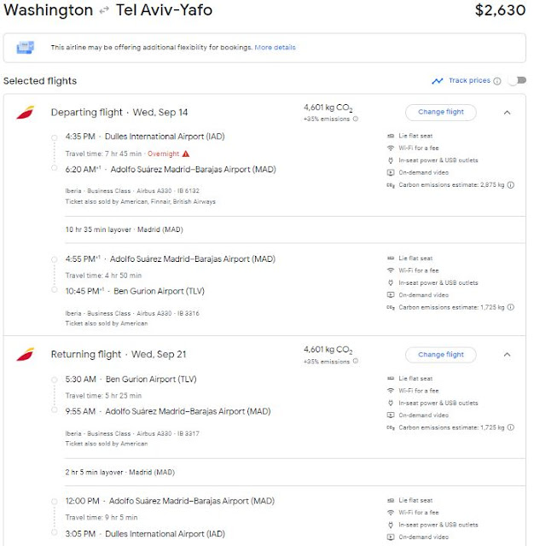Collapse the departing flight details chevron
This screenshot has height=546, width=534.
click(507, 112)
